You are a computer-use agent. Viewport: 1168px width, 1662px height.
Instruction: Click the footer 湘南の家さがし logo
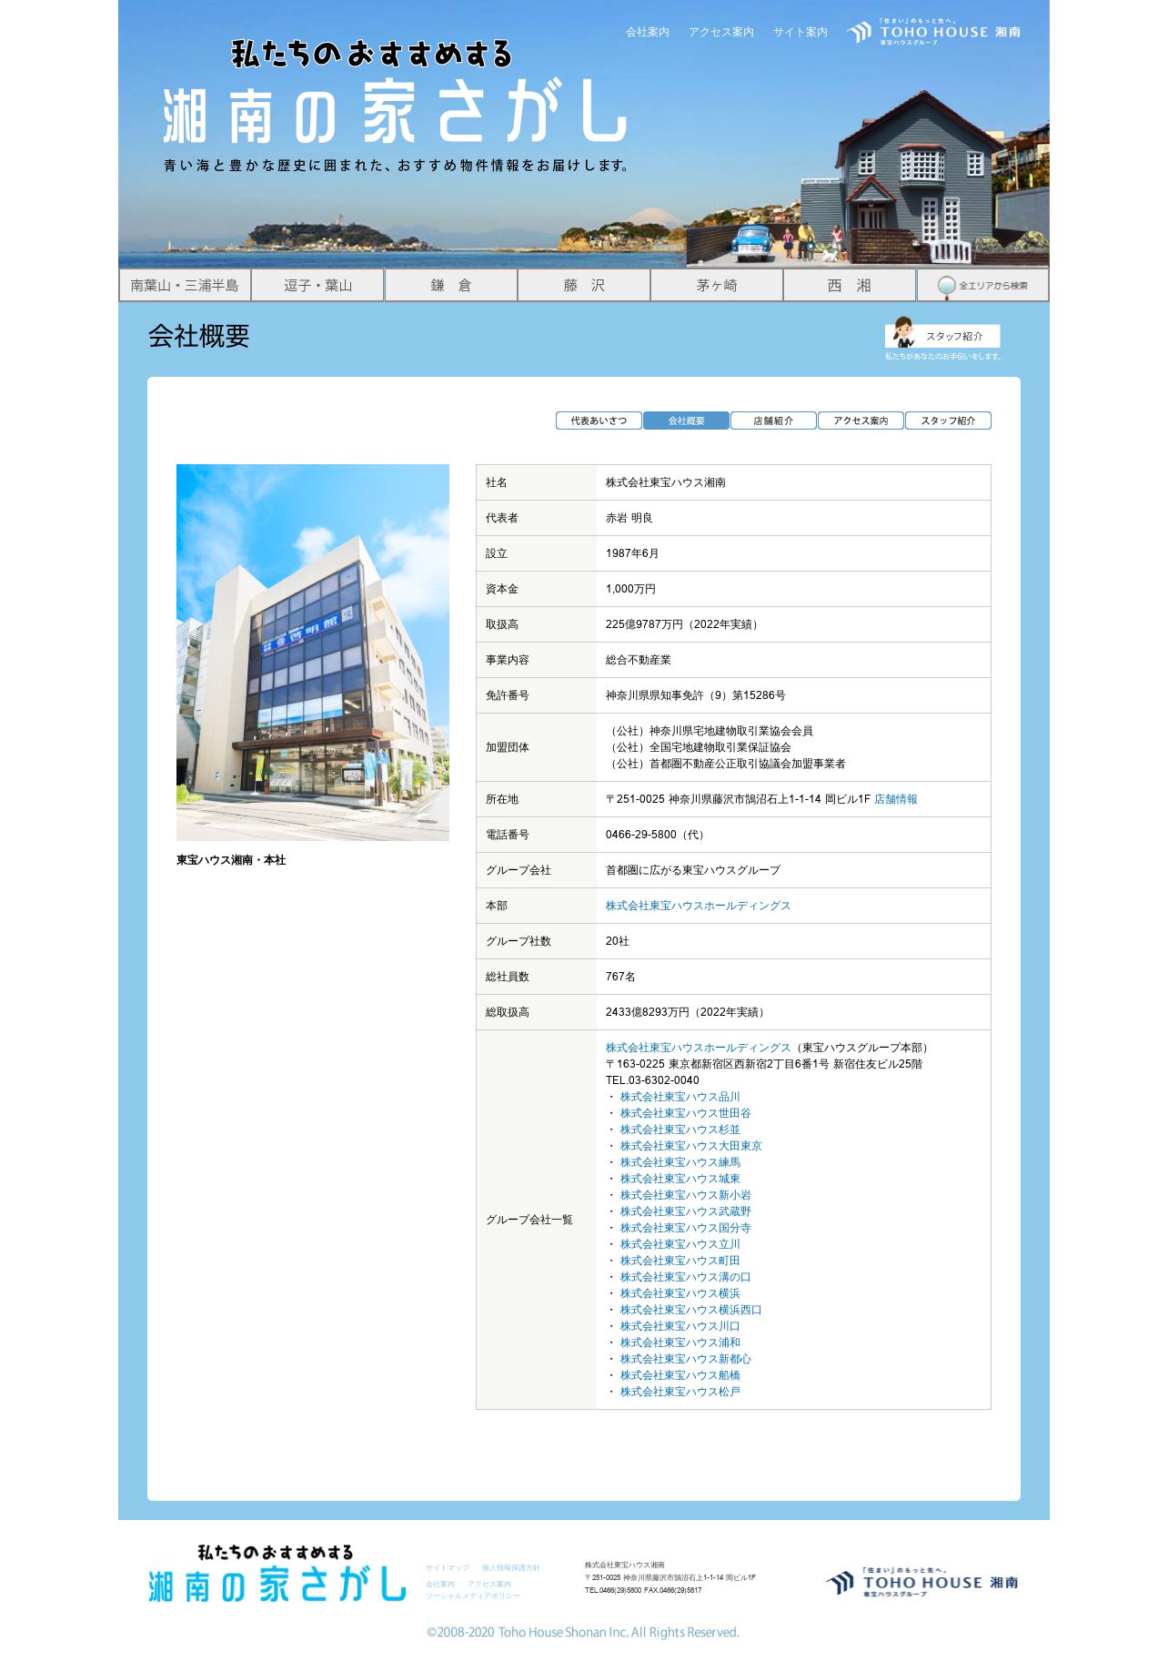277,1575
